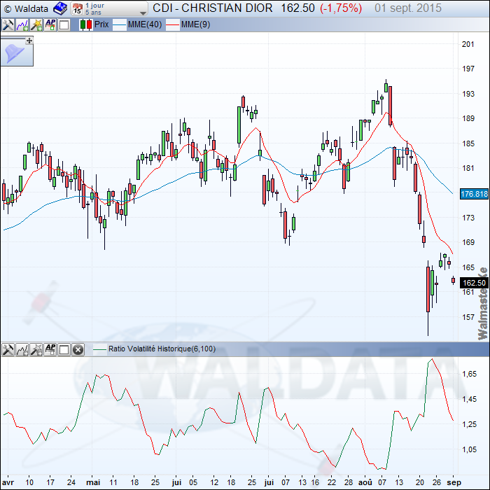
Task: Click the AP icon in volatility panel toolbar
Action: (50, 349)
